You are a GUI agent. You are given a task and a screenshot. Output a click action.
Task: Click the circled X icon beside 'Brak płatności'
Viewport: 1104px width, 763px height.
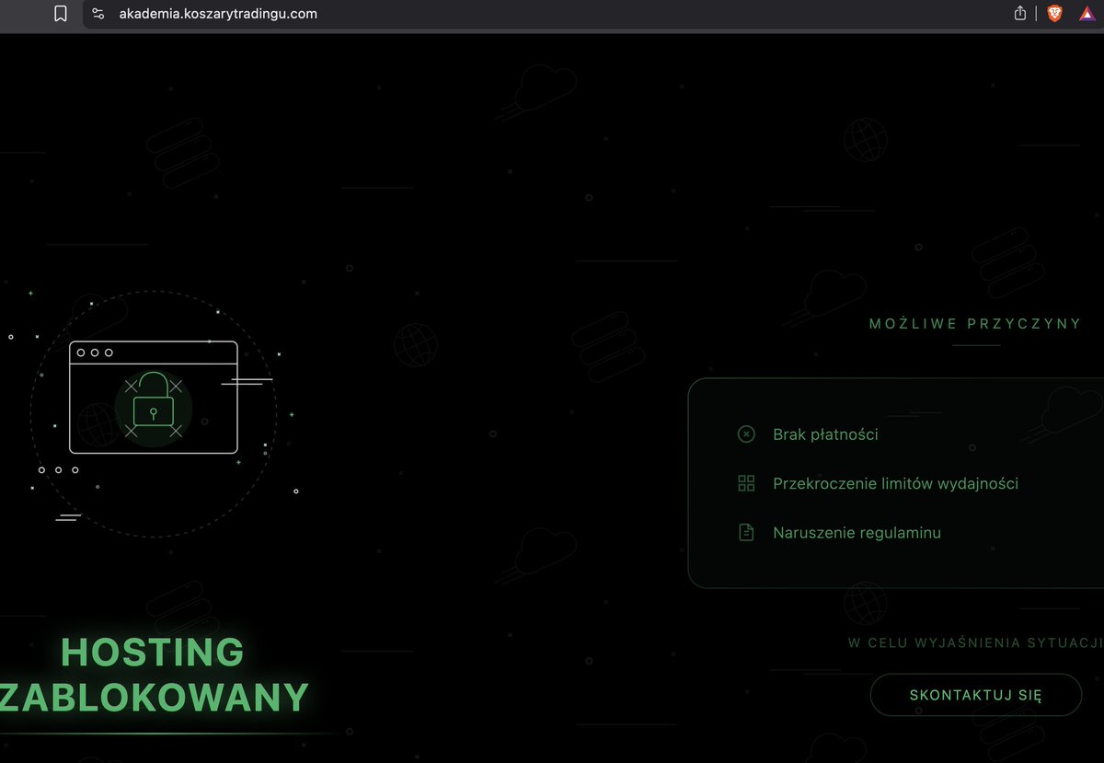coord(746,434)
